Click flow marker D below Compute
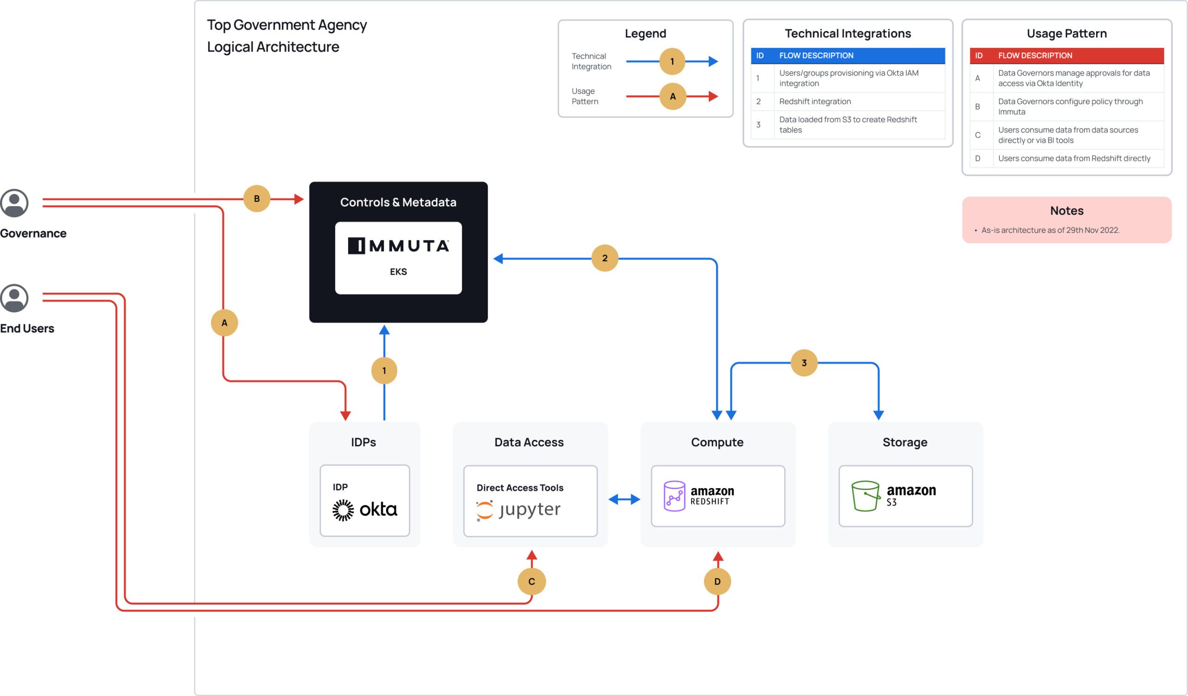 [717, 581]
